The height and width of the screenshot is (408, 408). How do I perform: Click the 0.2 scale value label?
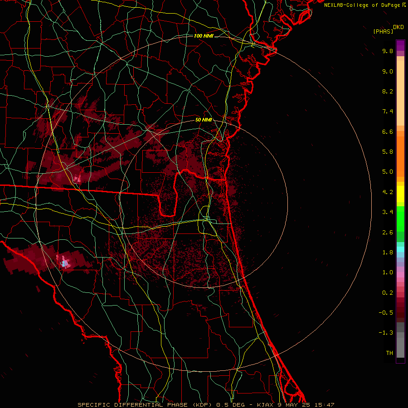coord(388,293)
